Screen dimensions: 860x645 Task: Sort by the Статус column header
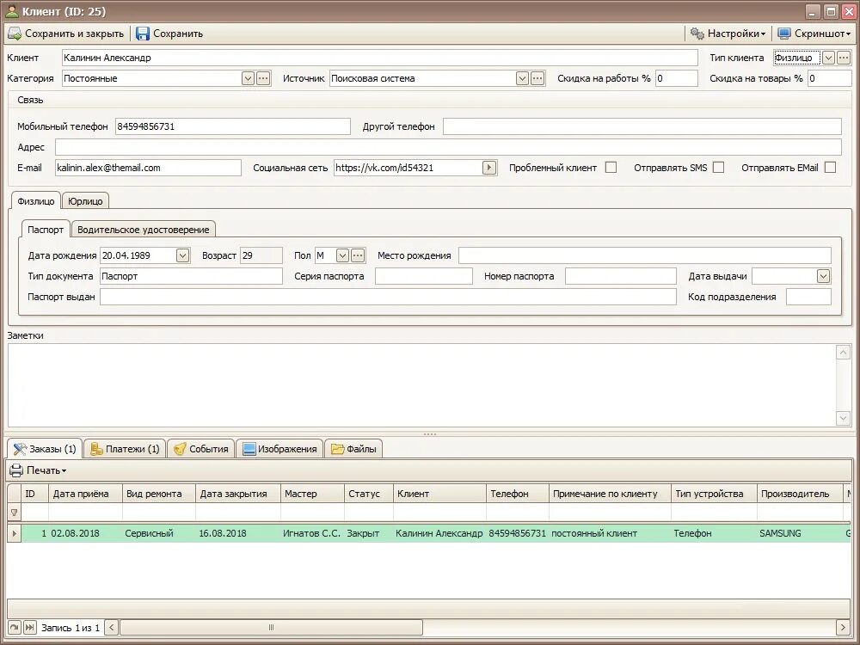tap(369, 494)
